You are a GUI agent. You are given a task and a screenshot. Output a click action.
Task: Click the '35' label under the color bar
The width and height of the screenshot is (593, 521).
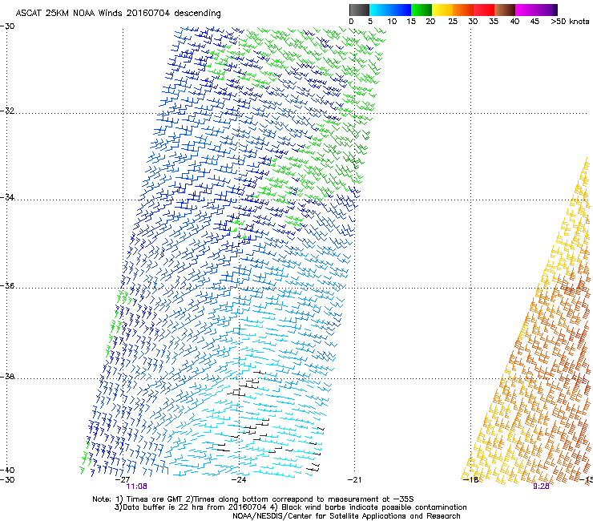[x=494, y=22]
